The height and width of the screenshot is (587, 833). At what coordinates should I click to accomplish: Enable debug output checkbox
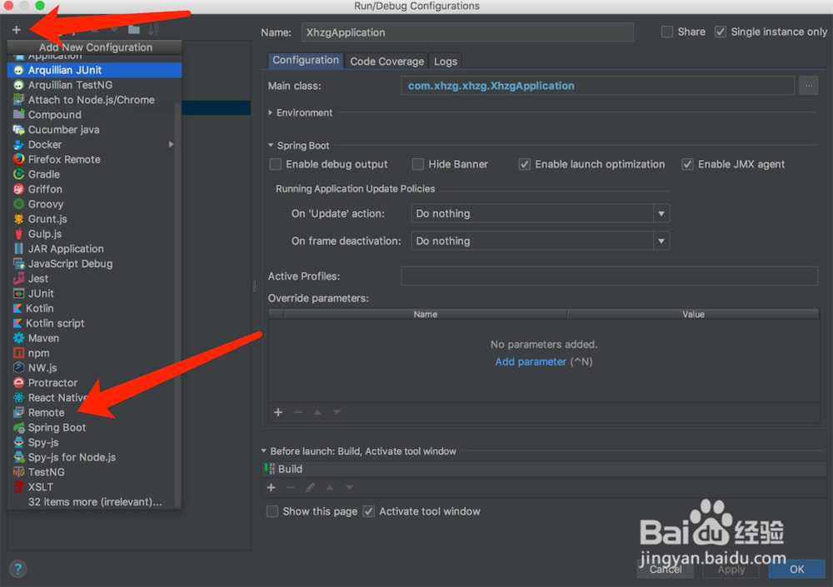pyautogui.click(x=275, y=164)
